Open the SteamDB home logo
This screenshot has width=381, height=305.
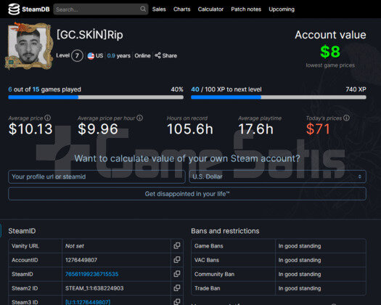(x=29, y=9)
